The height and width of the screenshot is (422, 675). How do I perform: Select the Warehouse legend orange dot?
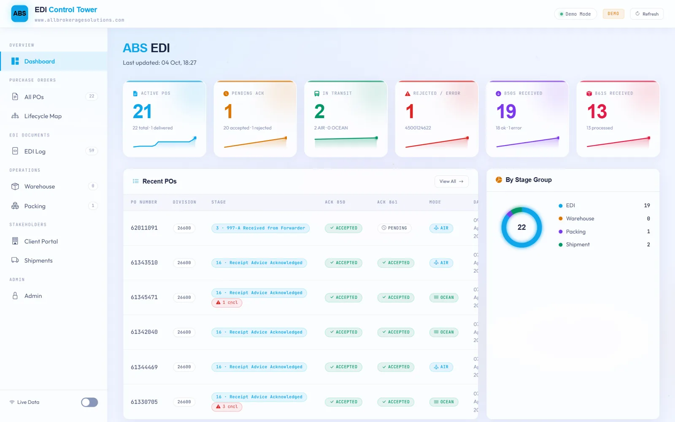(560, 219)
